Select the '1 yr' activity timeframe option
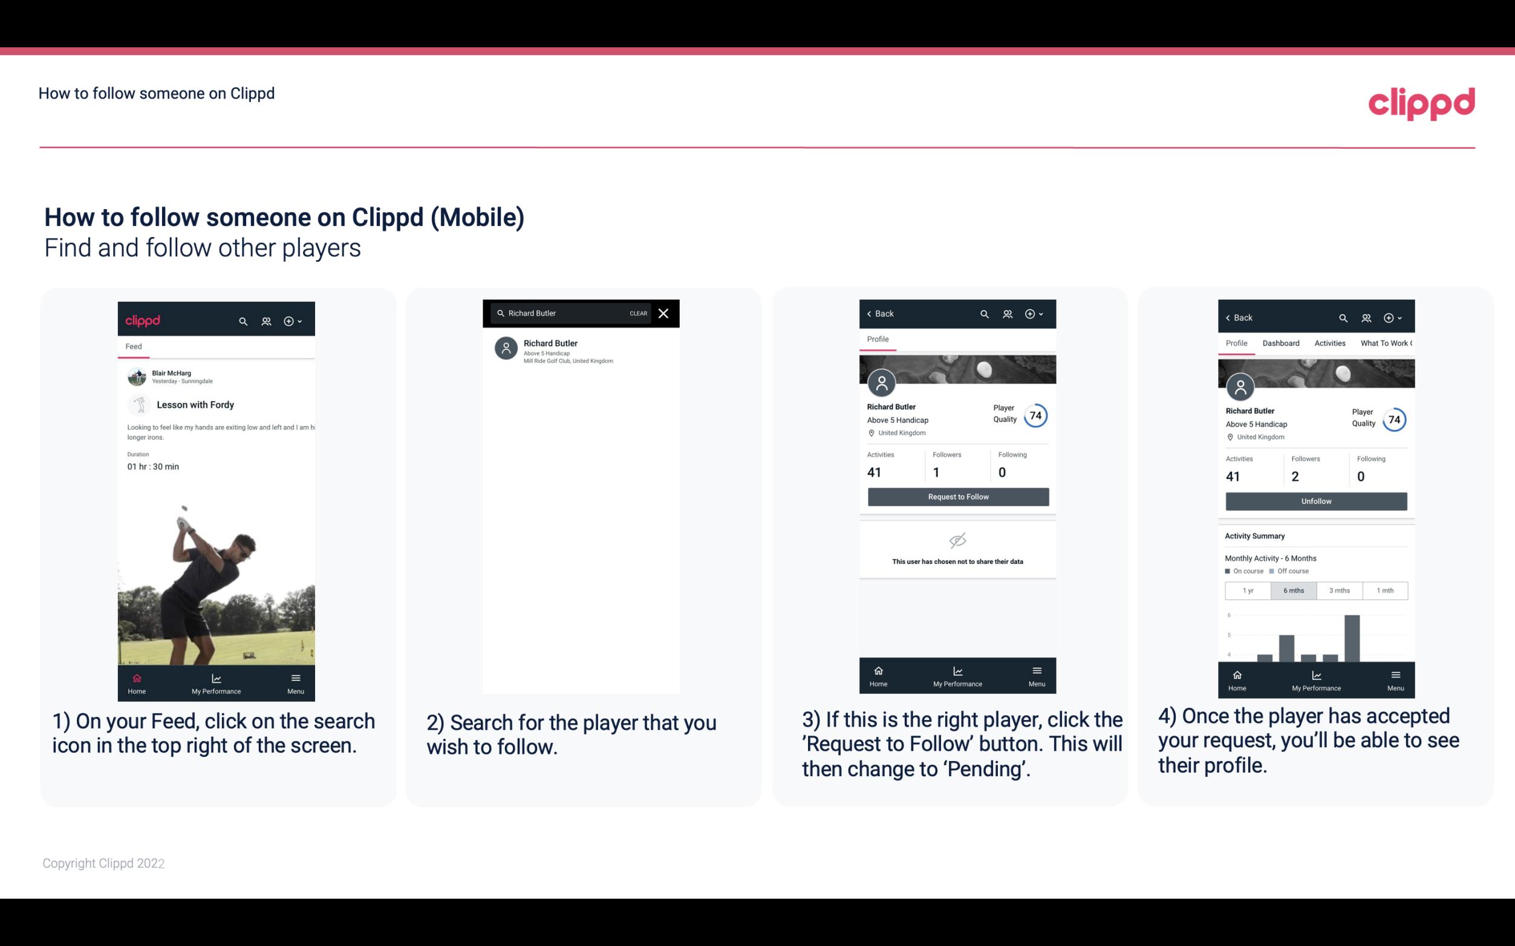Viewport: 1515px width, 946px height. tap(1248, 589)
